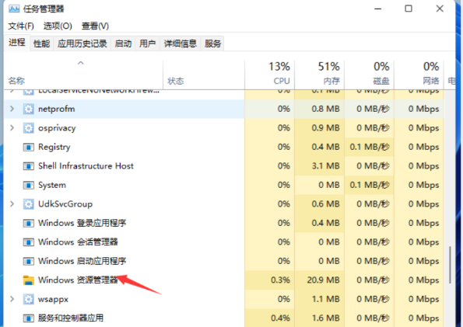Click the Shell Infrastructure Host icon
This screenshot has width=463, height=327.
coord(28,166)
